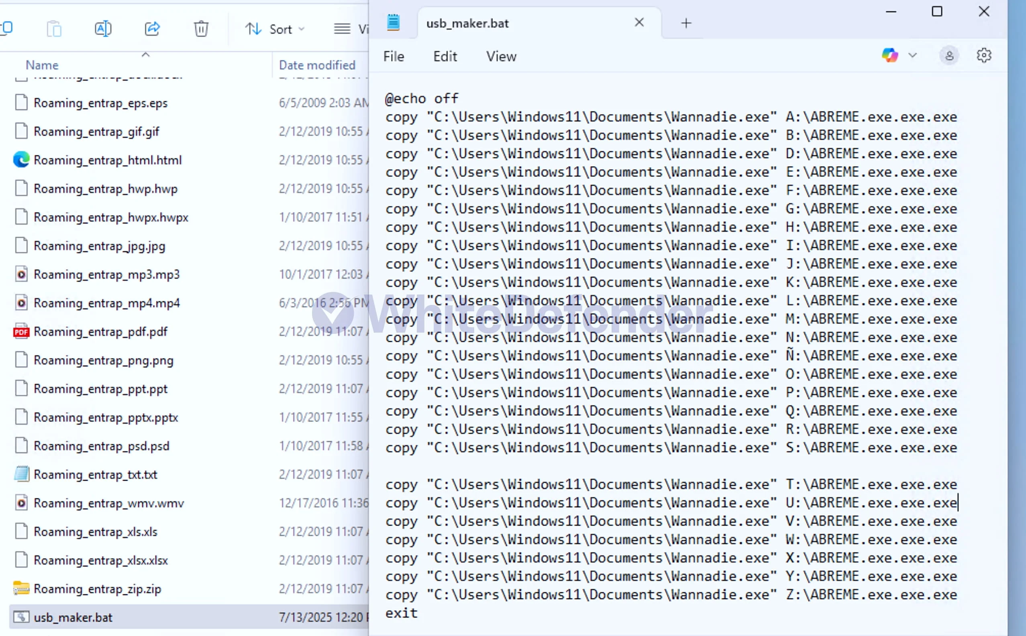This screenshot has width=1026, height=636.
Task: Open the File menu in Notepad
Action: pos(394,56)
